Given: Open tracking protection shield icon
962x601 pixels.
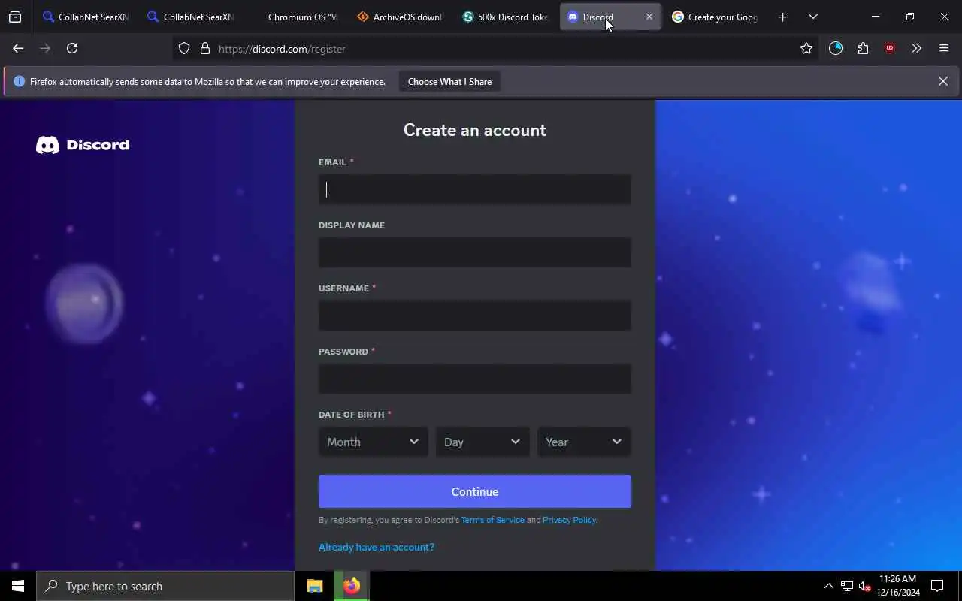Looking at the screenshot, I should [x=184, y=49].
